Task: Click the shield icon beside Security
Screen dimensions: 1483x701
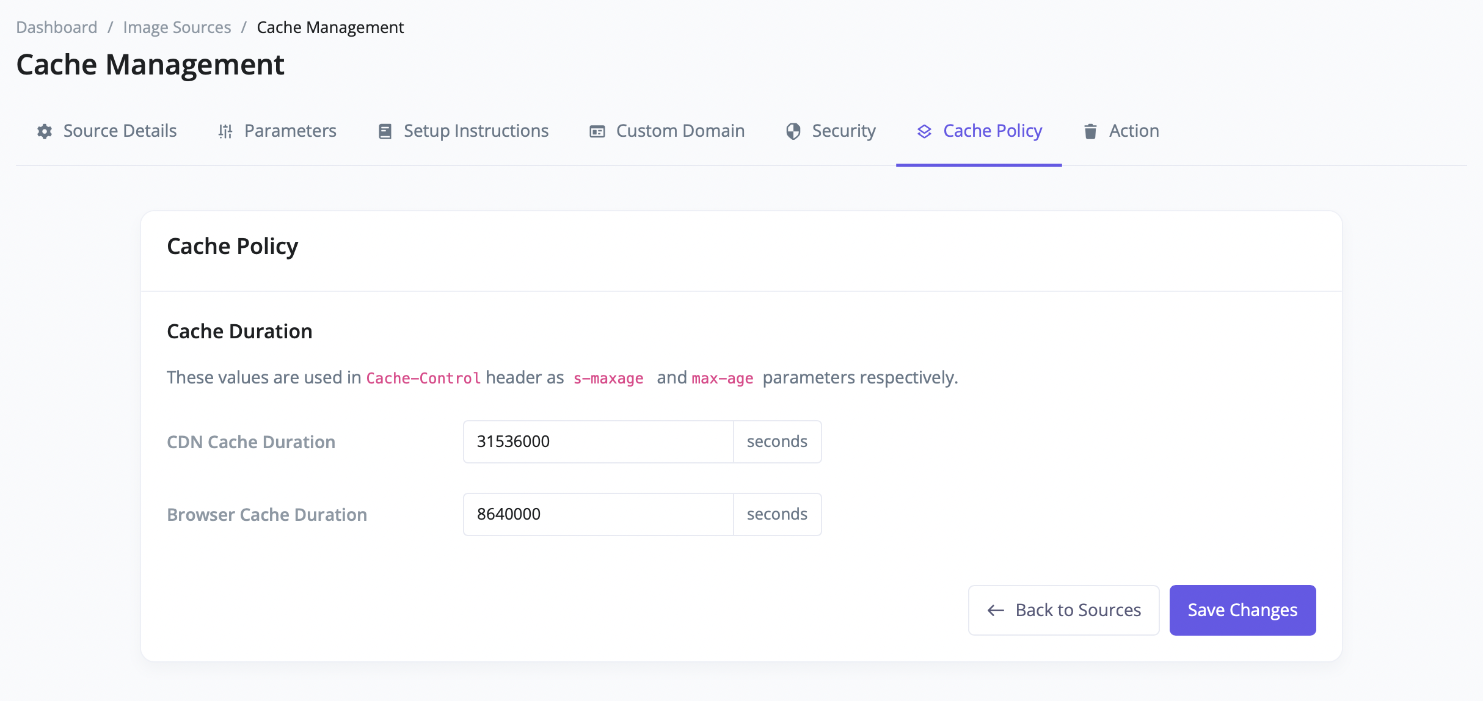Action: coord(793,131)
